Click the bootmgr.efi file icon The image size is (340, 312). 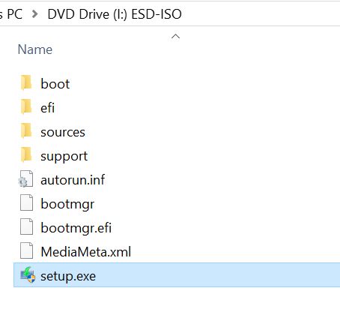(x=26, y=226)
